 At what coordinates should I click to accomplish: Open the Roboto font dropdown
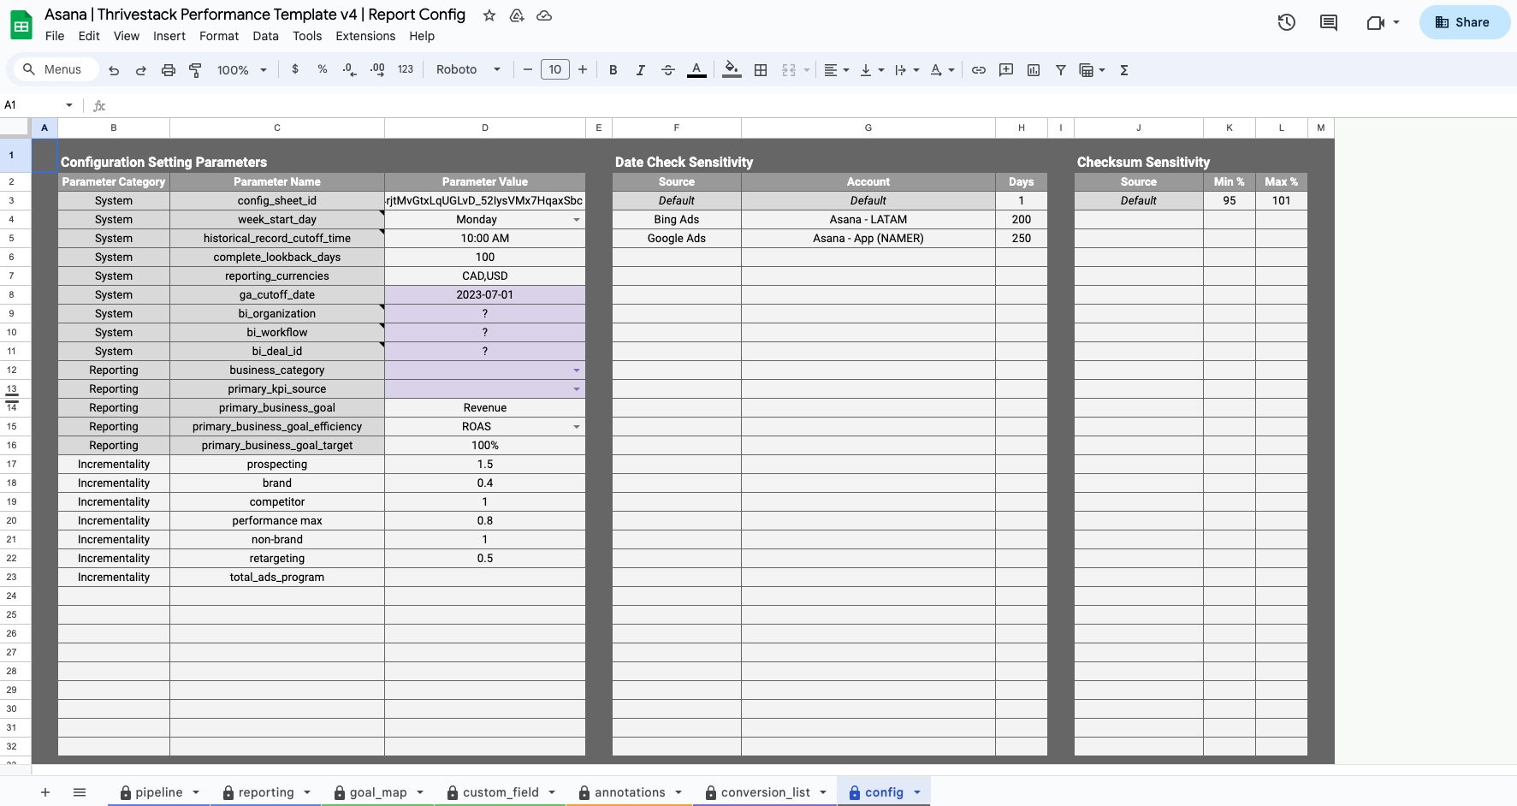pyautogui.click(x=467, y=70)
